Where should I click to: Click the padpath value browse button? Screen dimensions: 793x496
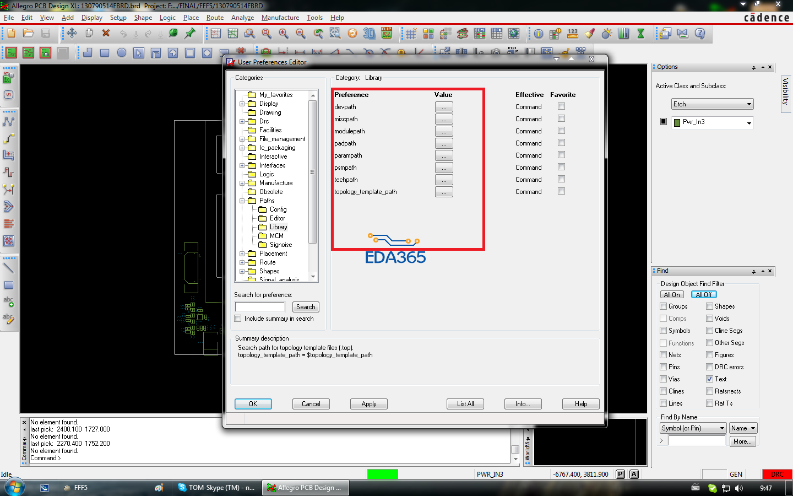click(x=444, y=143)
